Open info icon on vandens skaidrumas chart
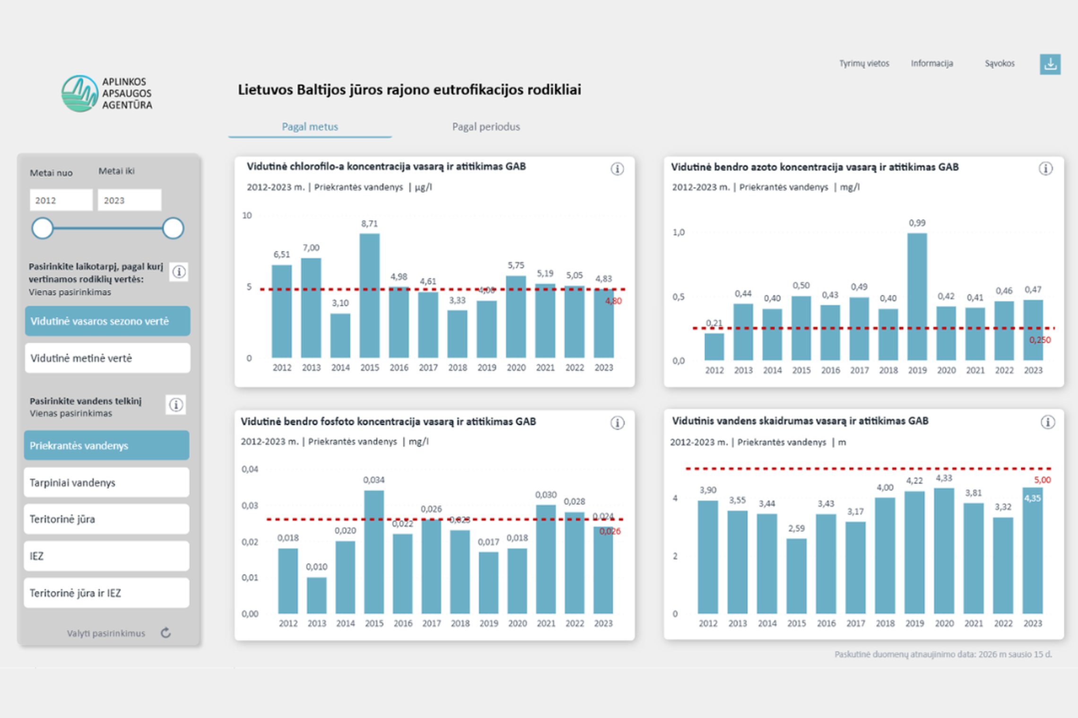 coord(1048,422)
